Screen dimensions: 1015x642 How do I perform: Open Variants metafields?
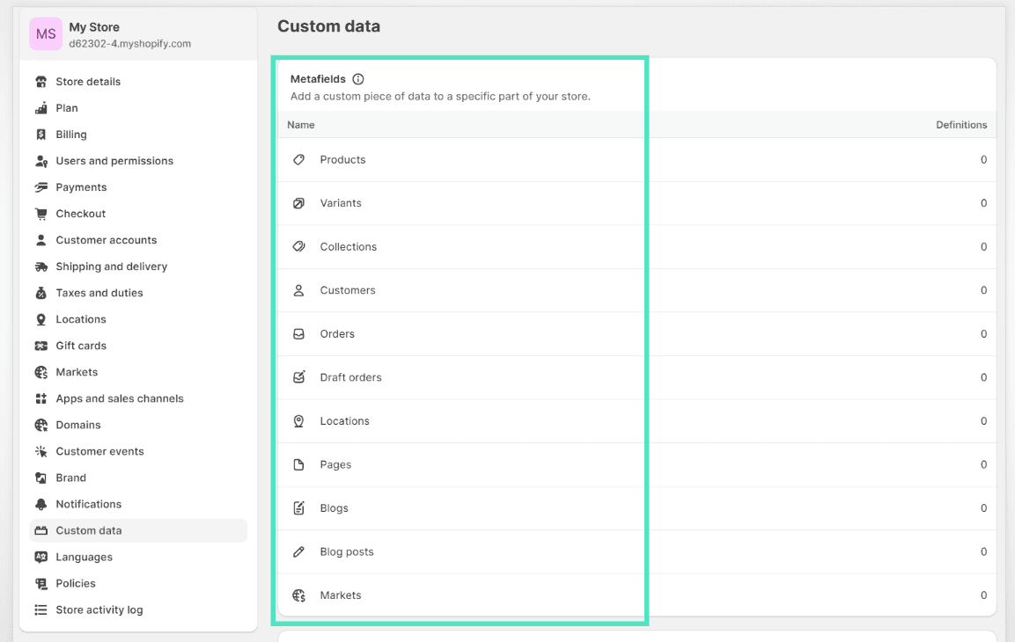tap(342, 202)
